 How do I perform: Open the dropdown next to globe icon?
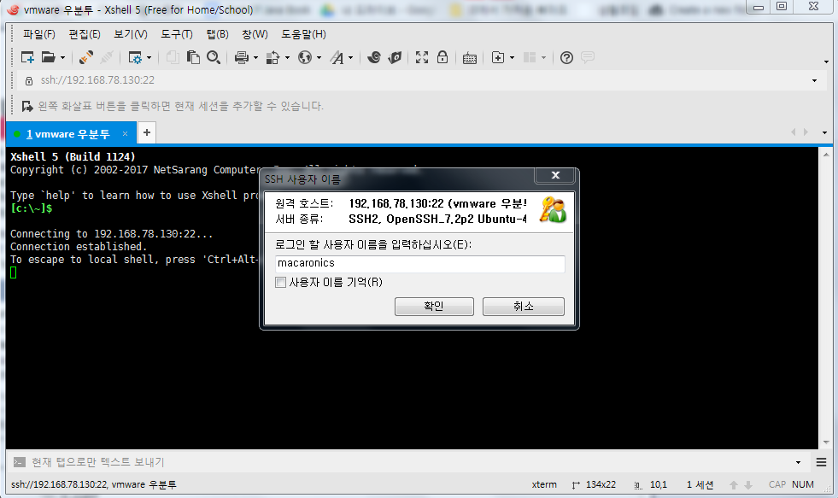pos(319,58)
